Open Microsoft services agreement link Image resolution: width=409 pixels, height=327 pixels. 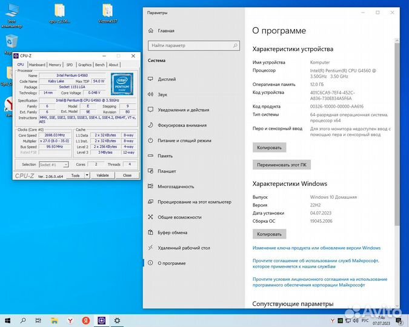point(316,263)
